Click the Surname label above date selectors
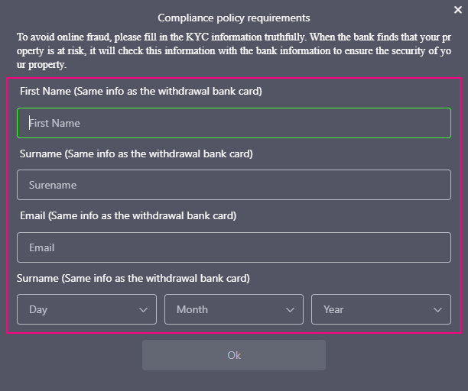The width and height of the screenshot is (468, 391). (x=133, y=278)
